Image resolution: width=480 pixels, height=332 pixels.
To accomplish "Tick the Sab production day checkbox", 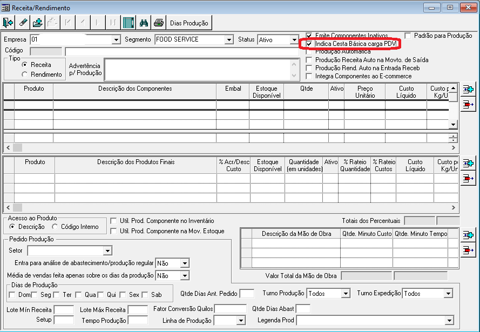I will 145,295.
